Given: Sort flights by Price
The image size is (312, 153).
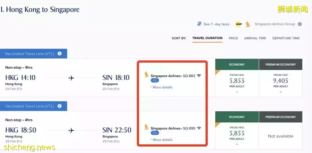Looking at the screenshot, I should point(233,38).
